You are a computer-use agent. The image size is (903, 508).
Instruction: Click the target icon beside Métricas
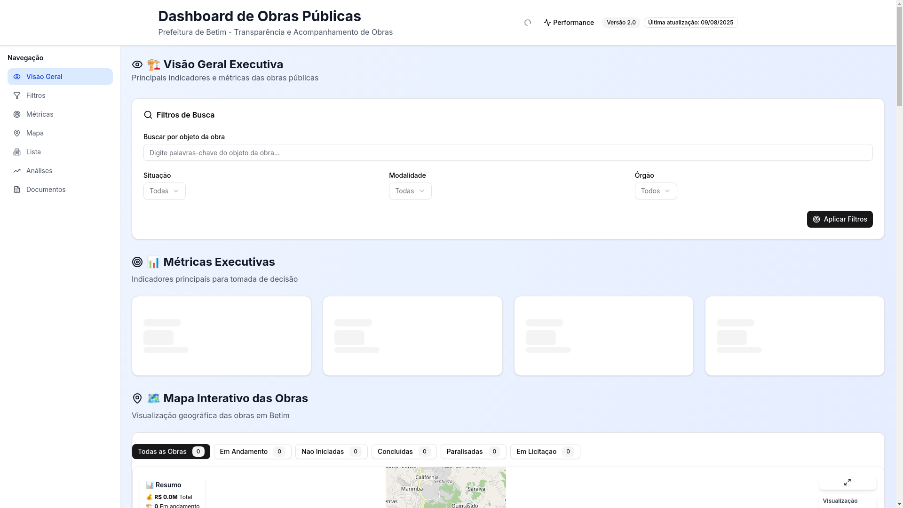tap(17, 114)
